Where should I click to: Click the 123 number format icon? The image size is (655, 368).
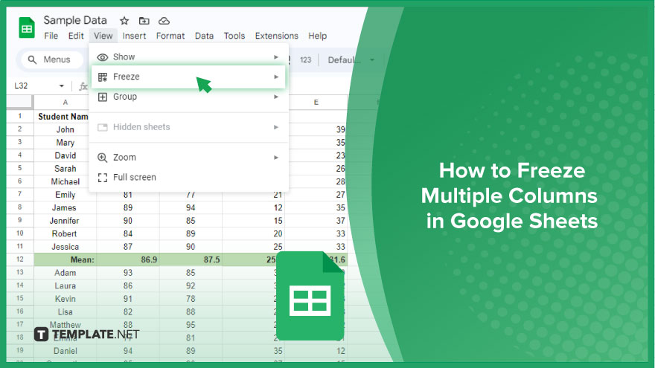(305, 59)
